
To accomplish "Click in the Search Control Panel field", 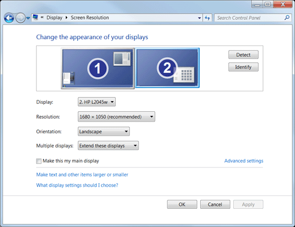I will coord(249,18).
